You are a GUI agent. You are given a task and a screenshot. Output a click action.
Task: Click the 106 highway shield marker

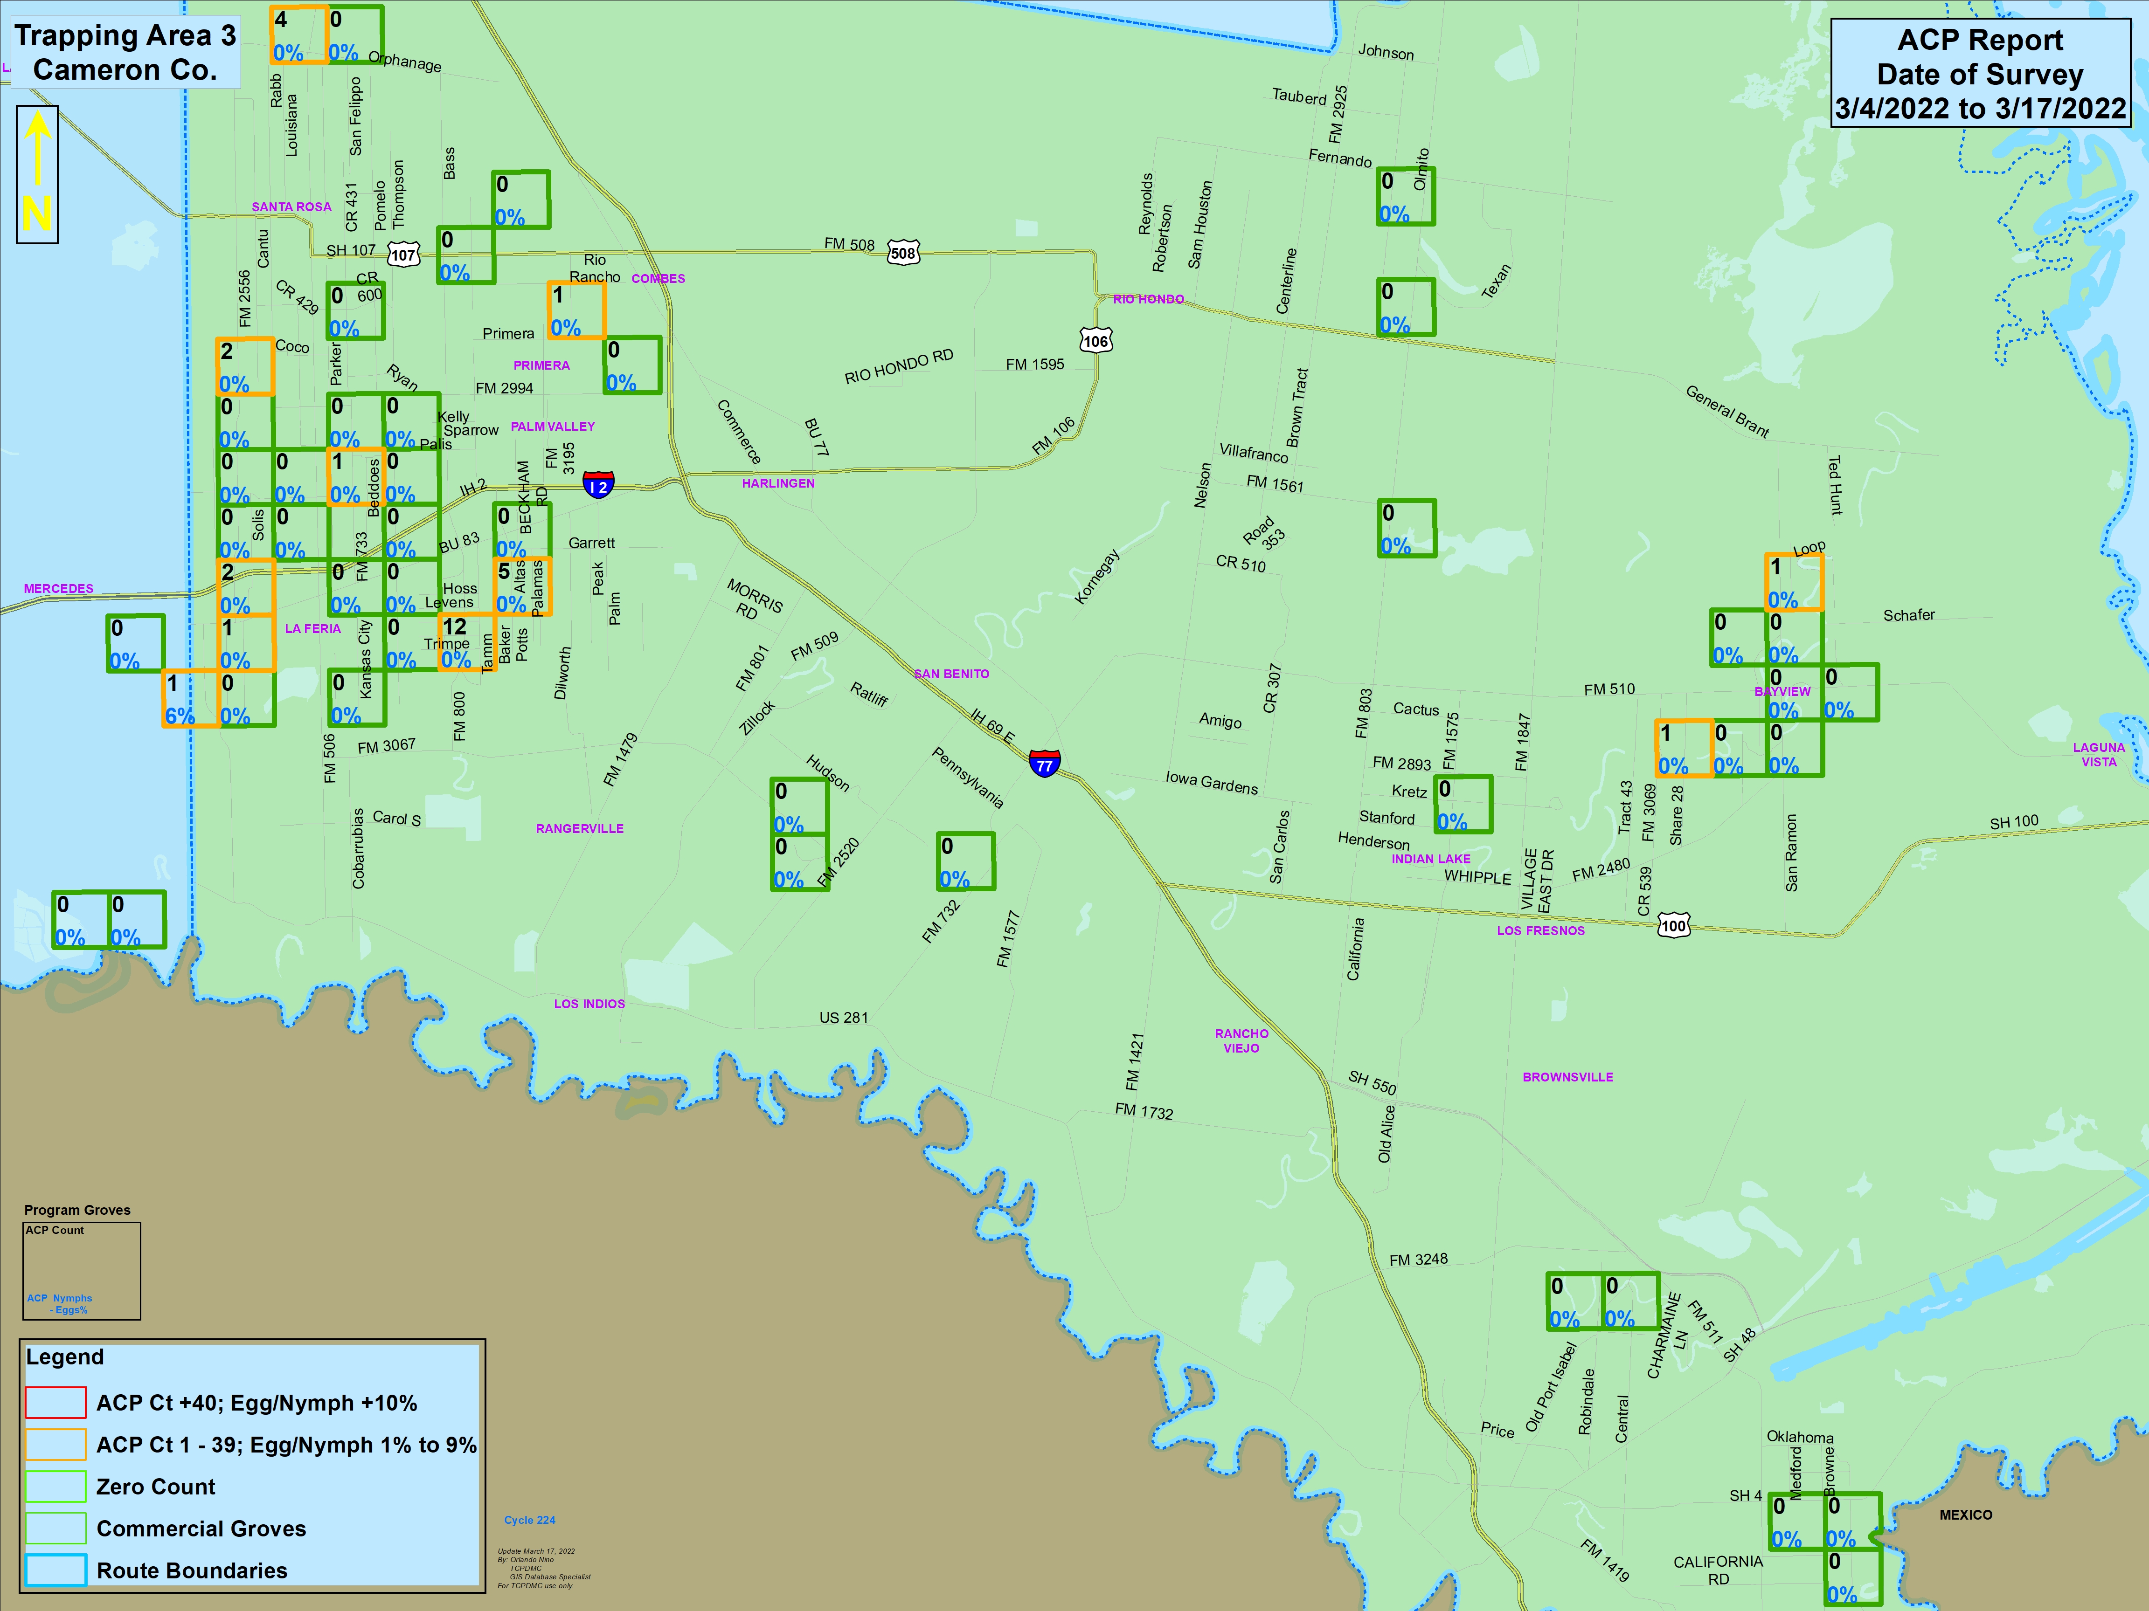point(1096,341)
